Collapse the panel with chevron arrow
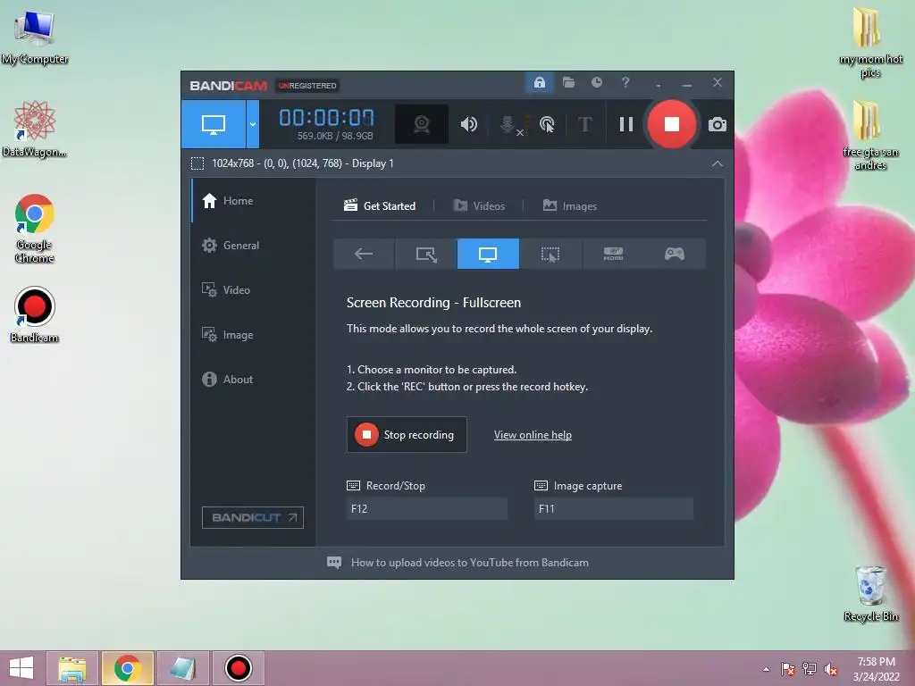 718,164
